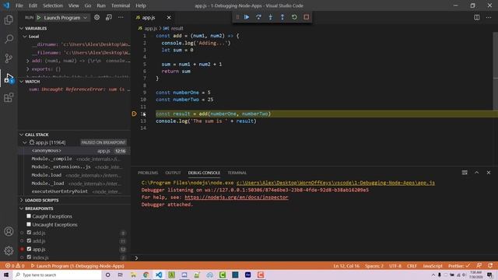Start debugging with green play arrow
The width and height of the screenshot is (498, 280).
pyautogui.click(x=39, y=17)
